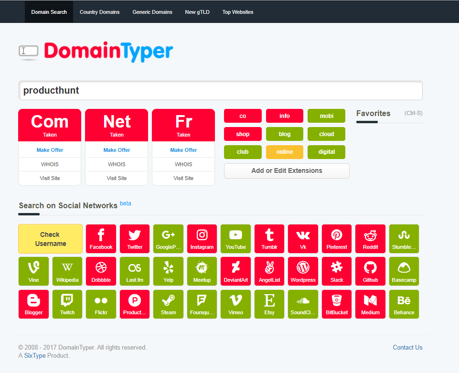Toggle the mobi extension

(326, 116)
